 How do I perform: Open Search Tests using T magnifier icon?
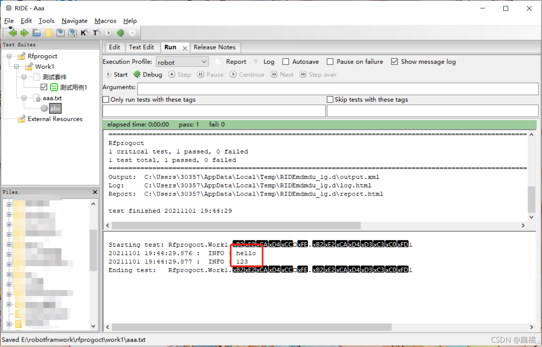(x=96, y=33)
